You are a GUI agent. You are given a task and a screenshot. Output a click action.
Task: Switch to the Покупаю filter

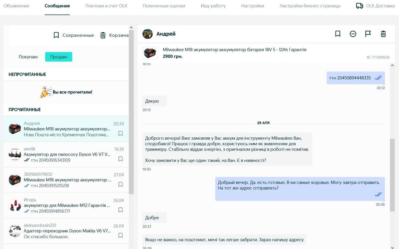click(x=28, y=57)
